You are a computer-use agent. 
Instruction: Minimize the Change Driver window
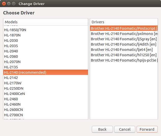9,4
